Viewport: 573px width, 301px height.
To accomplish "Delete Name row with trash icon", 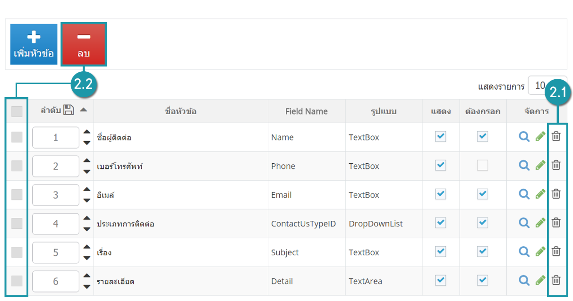I will [x=556, y=136].
